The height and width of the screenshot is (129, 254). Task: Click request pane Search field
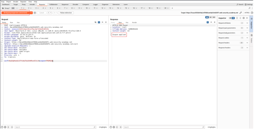point(55,127)
